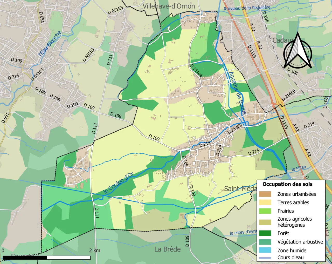The width and height of the screenshot is (332, 264).
Task: Click the black and white scale bar
Action: pos(47,258)
